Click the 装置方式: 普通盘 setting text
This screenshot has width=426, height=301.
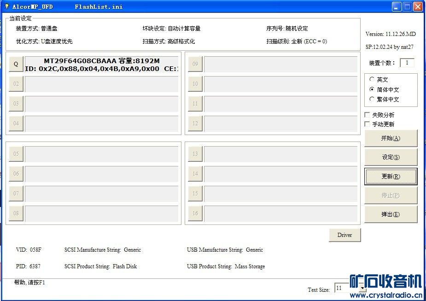point(37,29)
